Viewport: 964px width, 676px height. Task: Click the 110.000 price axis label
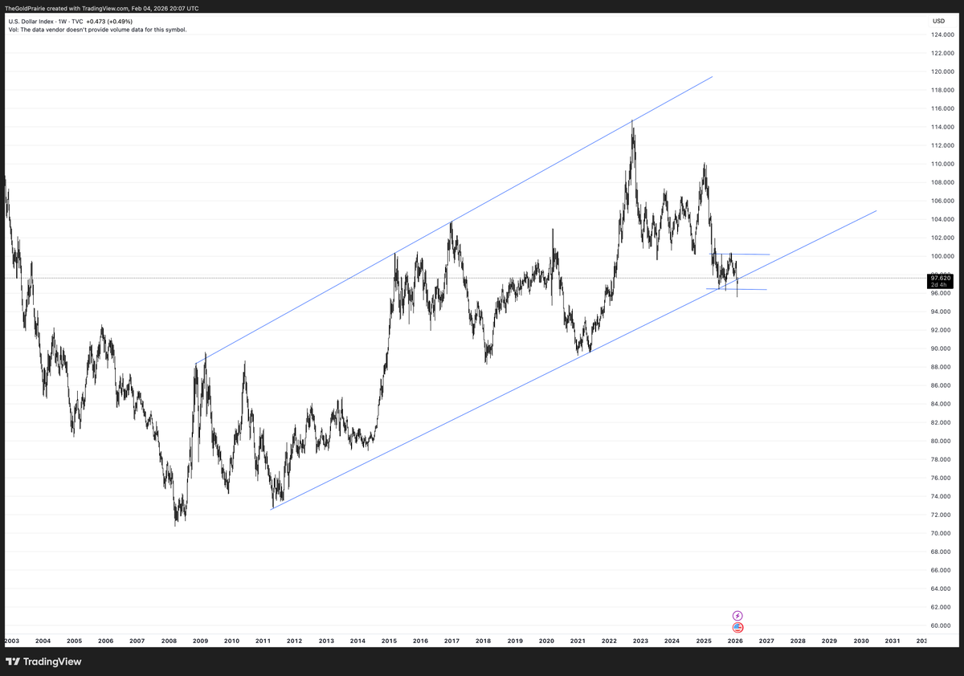pyautogui.click(x=942, y=164)
